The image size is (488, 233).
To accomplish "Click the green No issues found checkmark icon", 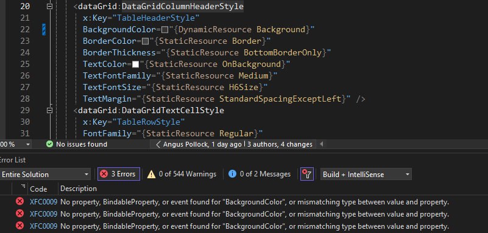I will point(49,144).
